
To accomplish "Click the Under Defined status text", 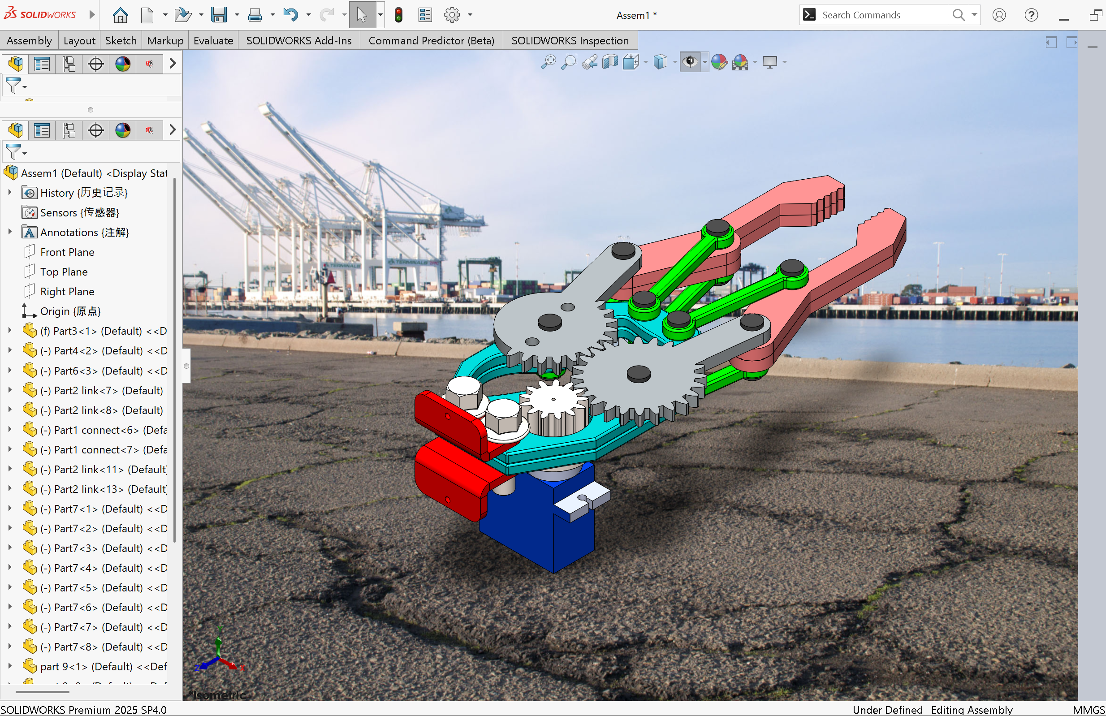I will 888,709.
